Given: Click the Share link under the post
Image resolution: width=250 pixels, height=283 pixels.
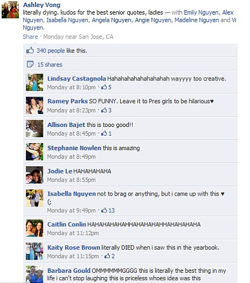Looking at the screenshot, I should click(x=30, y=37).
